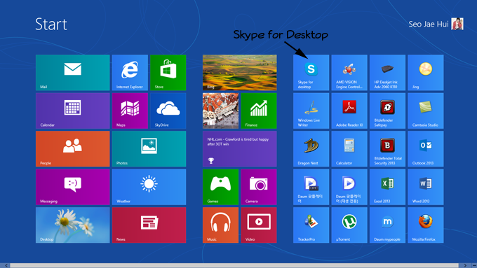Launch Mozilla Firefox

pyautogui.click(x=426, y=225)
